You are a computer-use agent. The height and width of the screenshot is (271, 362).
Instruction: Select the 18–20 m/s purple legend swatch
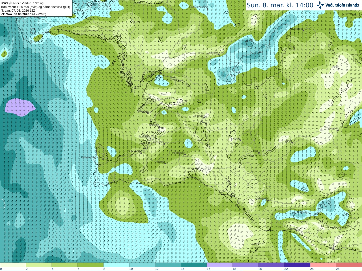click(246, 265)
